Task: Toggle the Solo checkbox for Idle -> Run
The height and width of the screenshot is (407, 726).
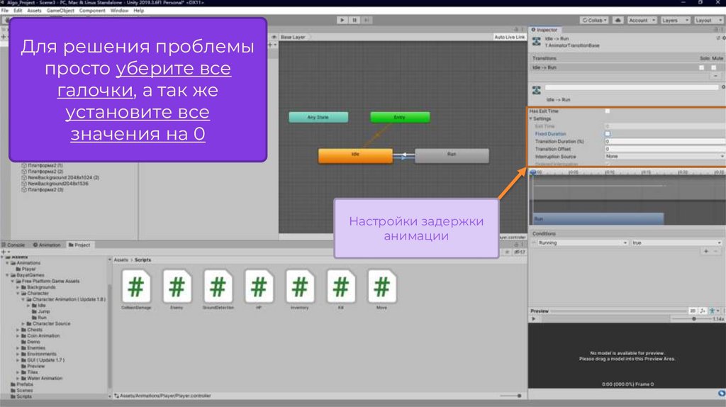Action: (701, 67)
